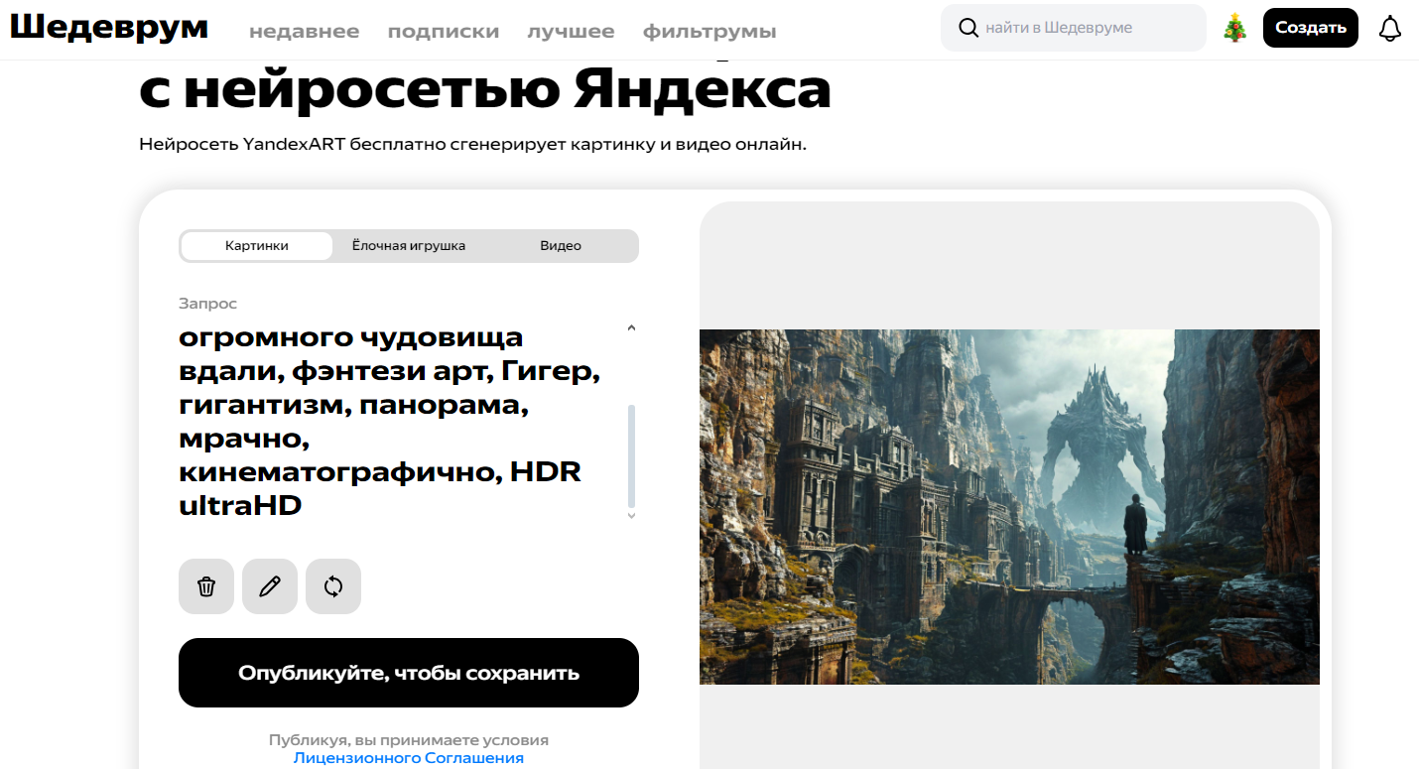Open the Лицензионного Соглашения link

point(408,757)
